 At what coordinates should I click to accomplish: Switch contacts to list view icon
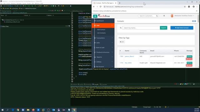pos(195,21)
